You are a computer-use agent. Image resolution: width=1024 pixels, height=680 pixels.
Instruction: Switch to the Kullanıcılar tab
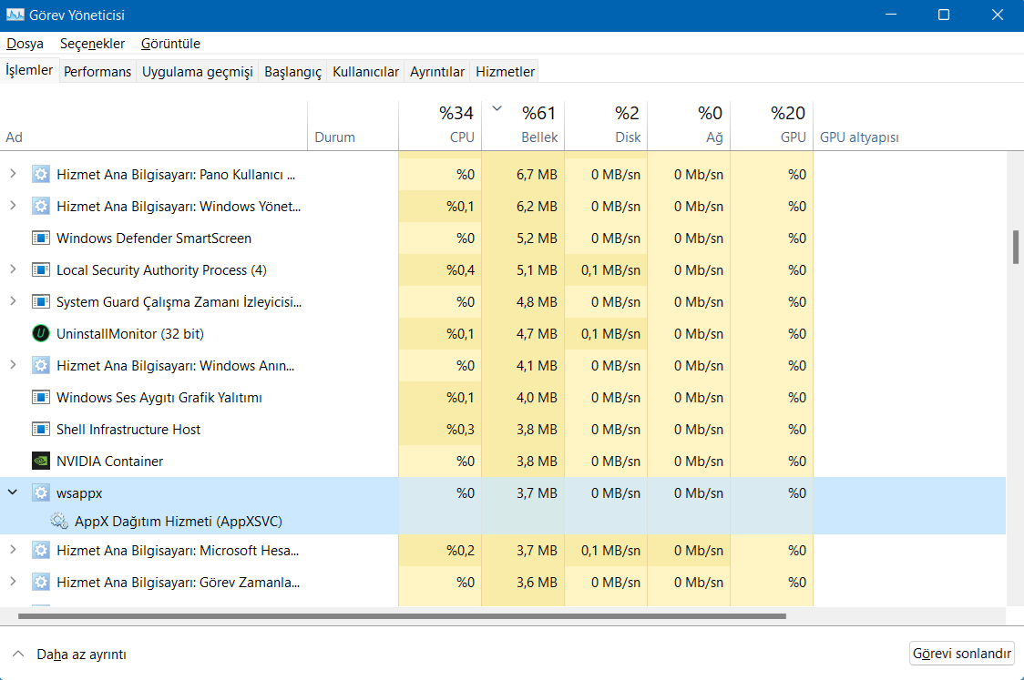(x=365, y=72)
